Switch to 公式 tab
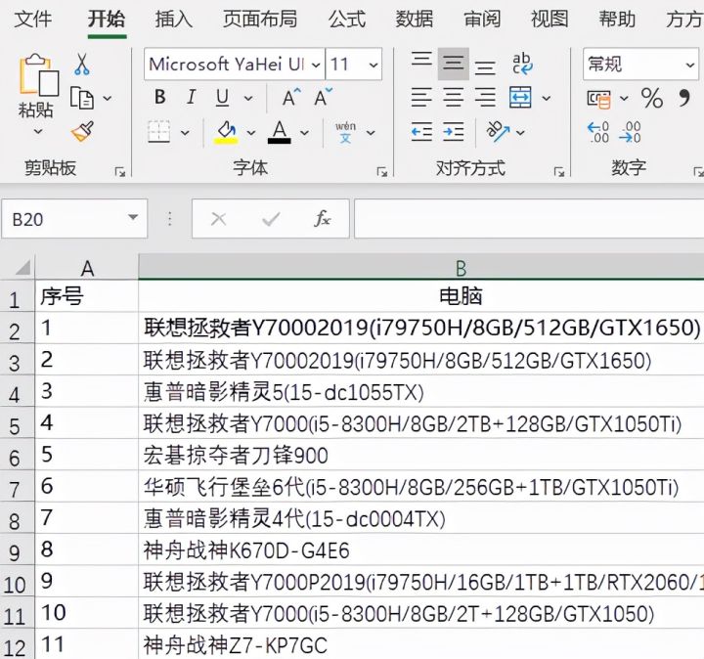The height and width of the screenshot is (659, 704). point(347,20)
